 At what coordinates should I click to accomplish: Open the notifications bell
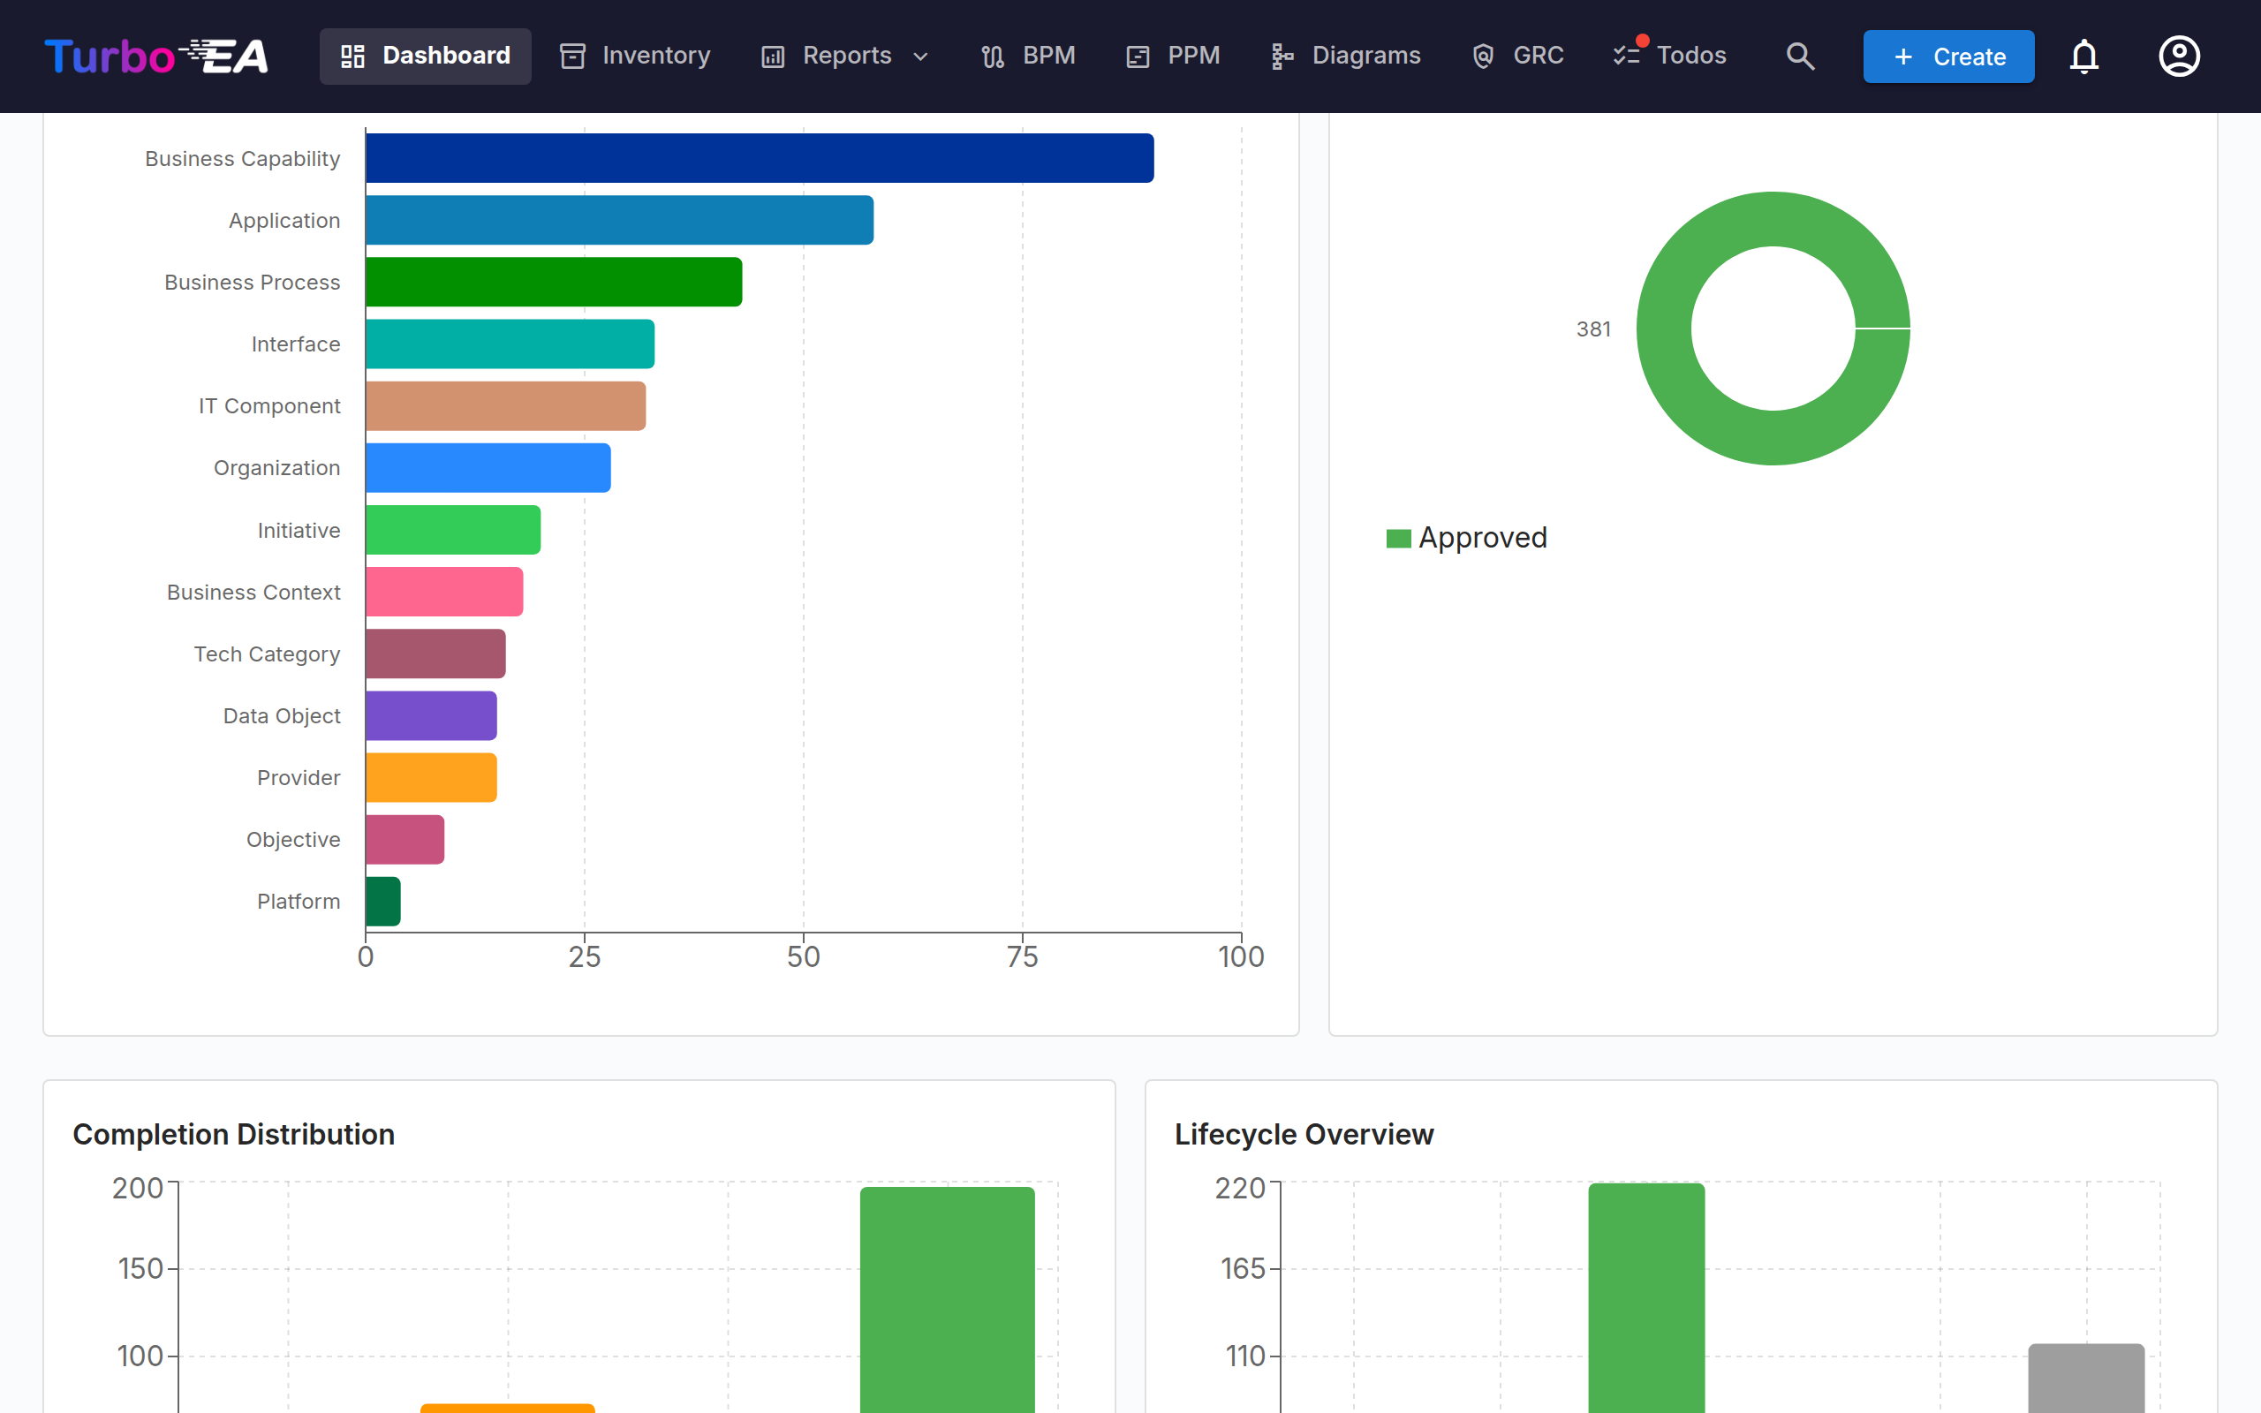click(x=2083, y=56)
